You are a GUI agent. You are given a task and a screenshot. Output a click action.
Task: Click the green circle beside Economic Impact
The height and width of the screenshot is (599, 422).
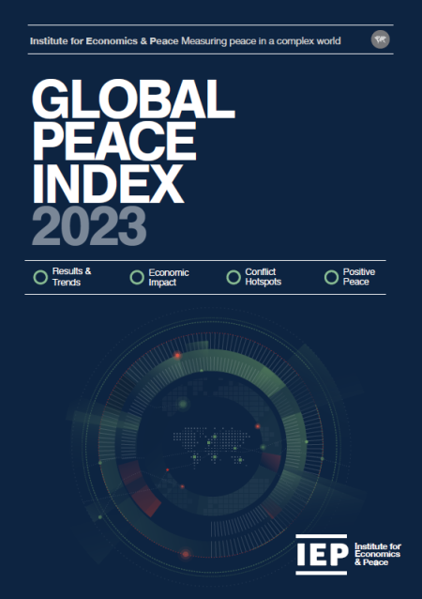[x=137, y=277]
